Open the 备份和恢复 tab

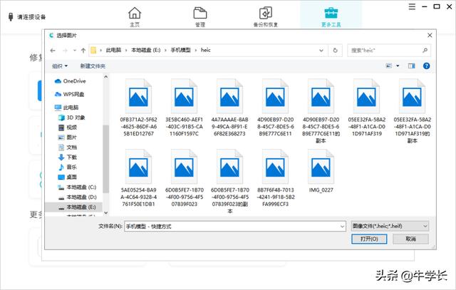266,17
